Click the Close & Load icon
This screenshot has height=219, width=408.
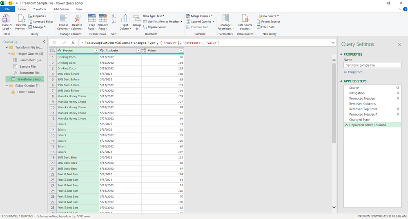tap(5, 19)
